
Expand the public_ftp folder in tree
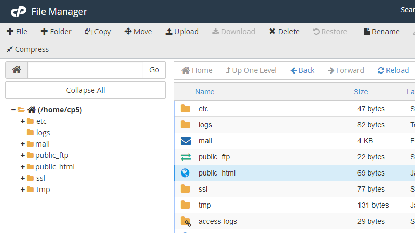23,155
